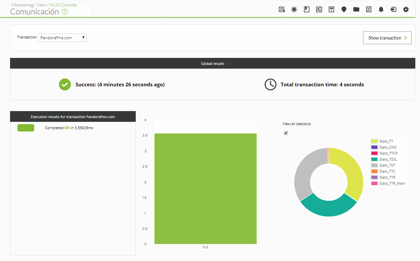Click 'Total transaction time: 4 seconds' text
Image resolution: width=420 pixels, height=261 pixels.
point(322,85)
